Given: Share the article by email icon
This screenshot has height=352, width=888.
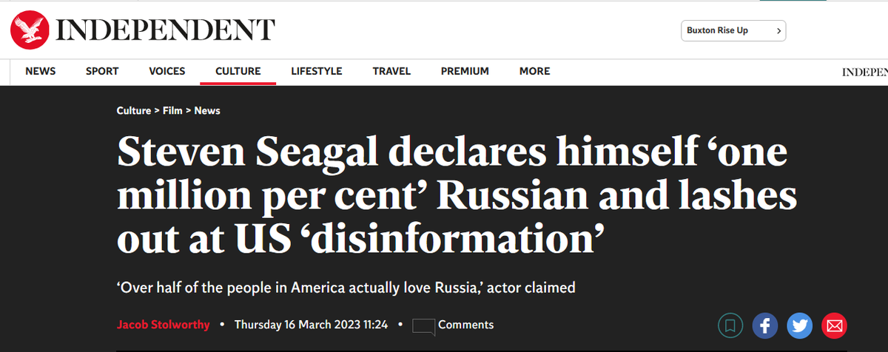Looking at the screenshot, I should [834, 325].
